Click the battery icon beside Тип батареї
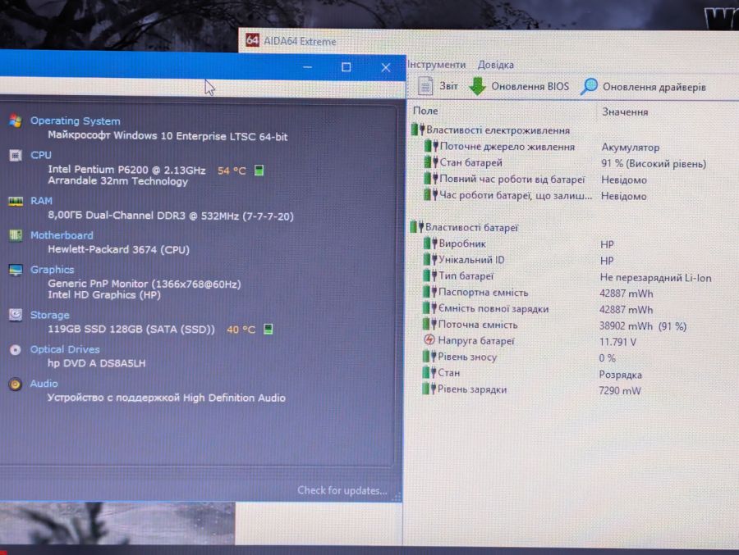 pos(430,275)
